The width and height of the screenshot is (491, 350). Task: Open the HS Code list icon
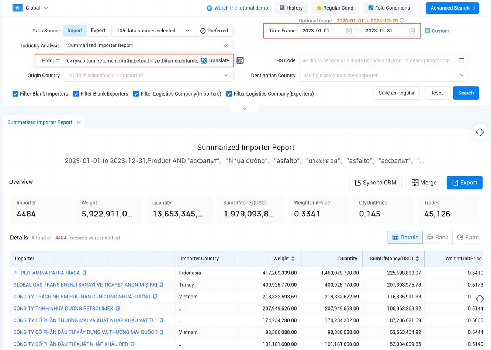tap(461, 60)
